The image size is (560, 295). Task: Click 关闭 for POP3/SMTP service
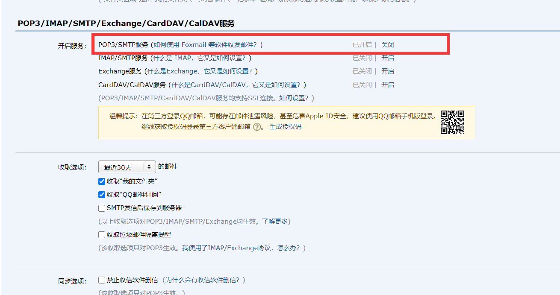tap(388, 45)
